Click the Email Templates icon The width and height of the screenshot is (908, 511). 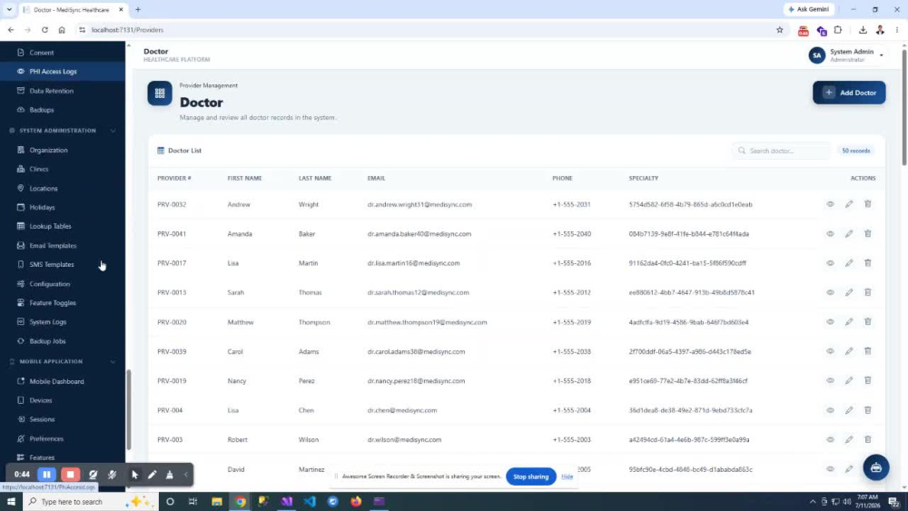coord(21,245)
